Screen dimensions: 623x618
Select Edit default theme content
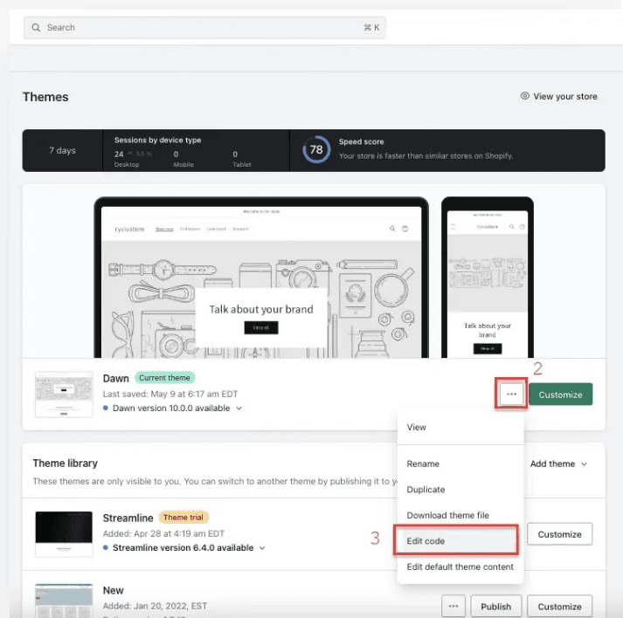pos(460,566)
